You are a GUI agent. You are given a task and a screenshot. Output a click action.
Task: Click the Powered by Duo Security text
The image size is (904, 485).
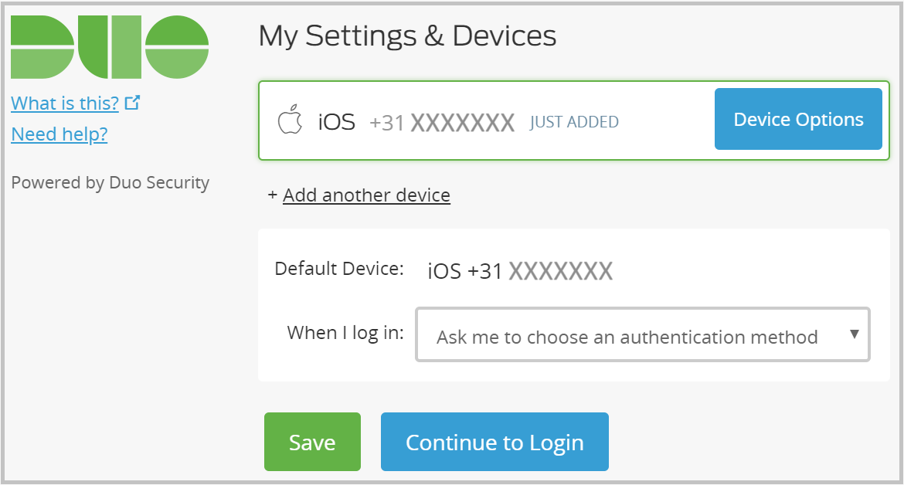[x=110, y=182]
